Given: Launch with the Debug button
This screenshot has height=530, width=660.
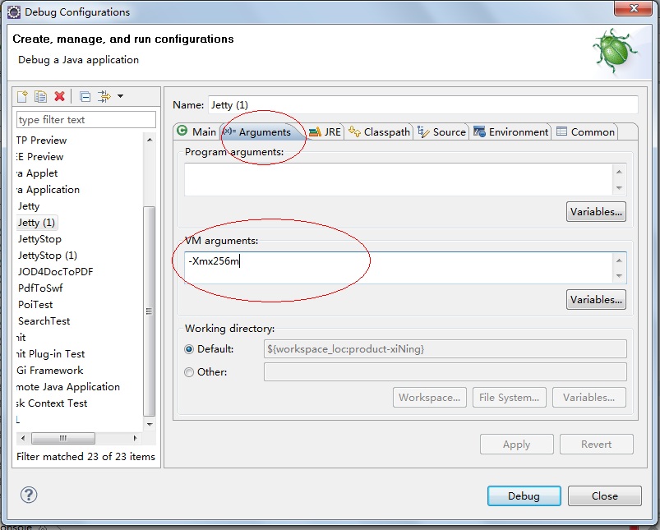Looking at the screenshot, I should (x=524, y=496).
